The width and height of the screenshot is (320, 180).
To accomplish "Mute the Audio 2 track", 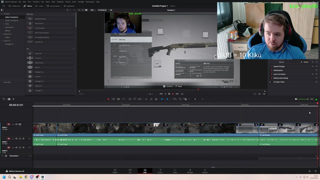I will (23, 147).
